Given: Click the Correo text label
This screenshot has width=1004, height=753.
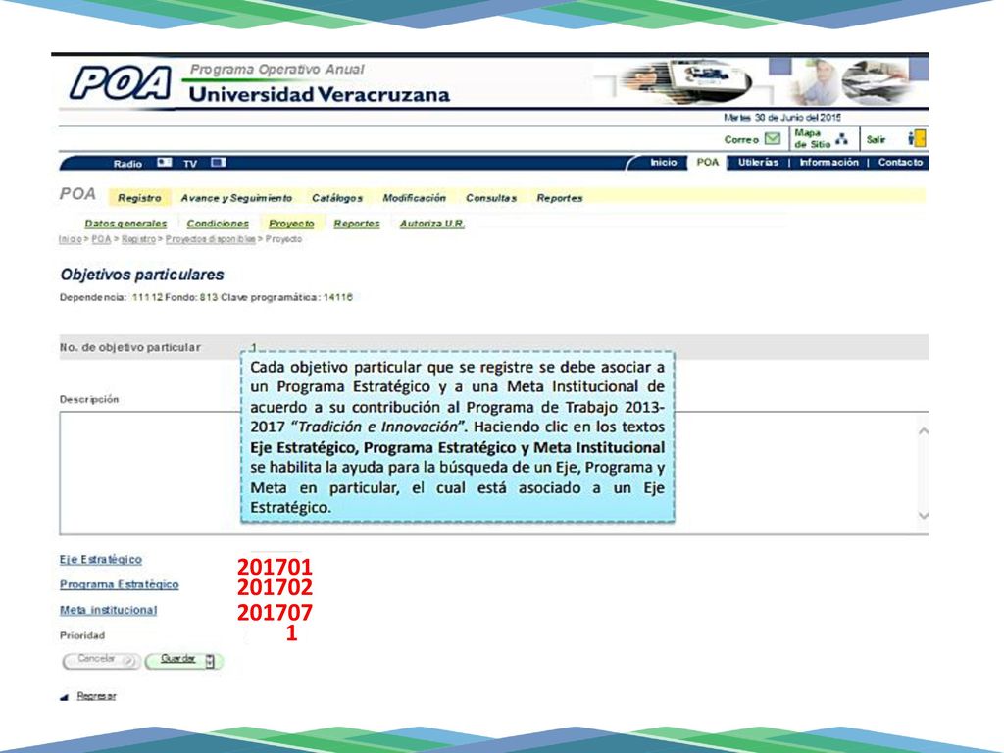Looking at the screenshot, I should [x=741, y=139].
